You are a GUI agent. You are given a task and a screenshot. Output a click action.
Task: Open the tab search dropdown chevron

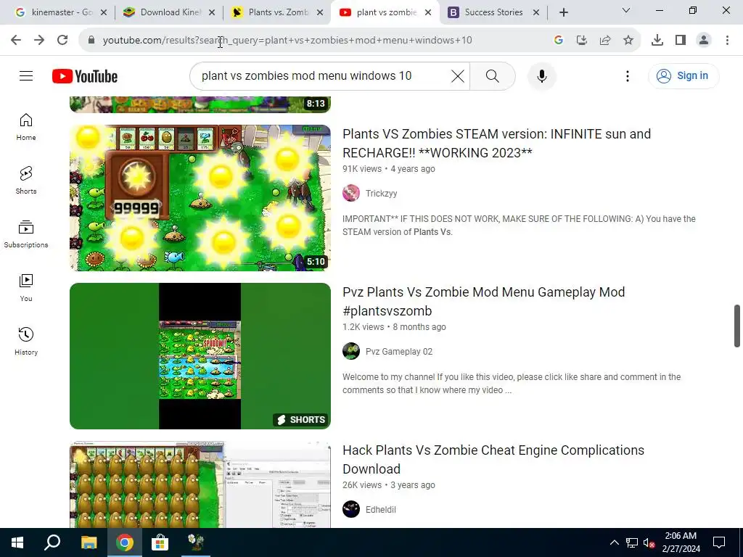(x=626, y=10)
